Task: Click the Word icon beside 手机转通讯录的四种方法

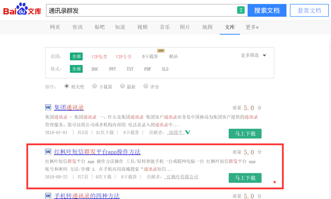Action: click(48, 196)
